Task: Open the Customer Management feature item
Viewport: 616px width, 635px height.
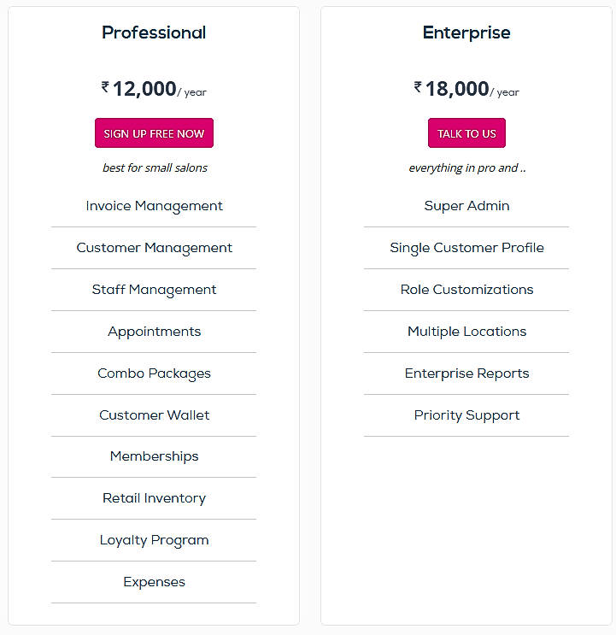Action: coord(154,248)
